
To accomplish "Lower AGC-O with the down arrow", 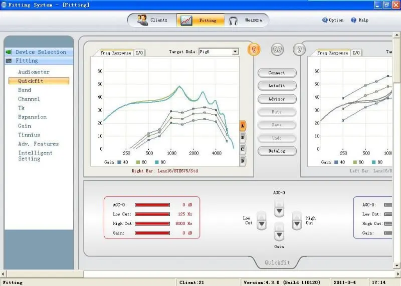I will 279,211.
